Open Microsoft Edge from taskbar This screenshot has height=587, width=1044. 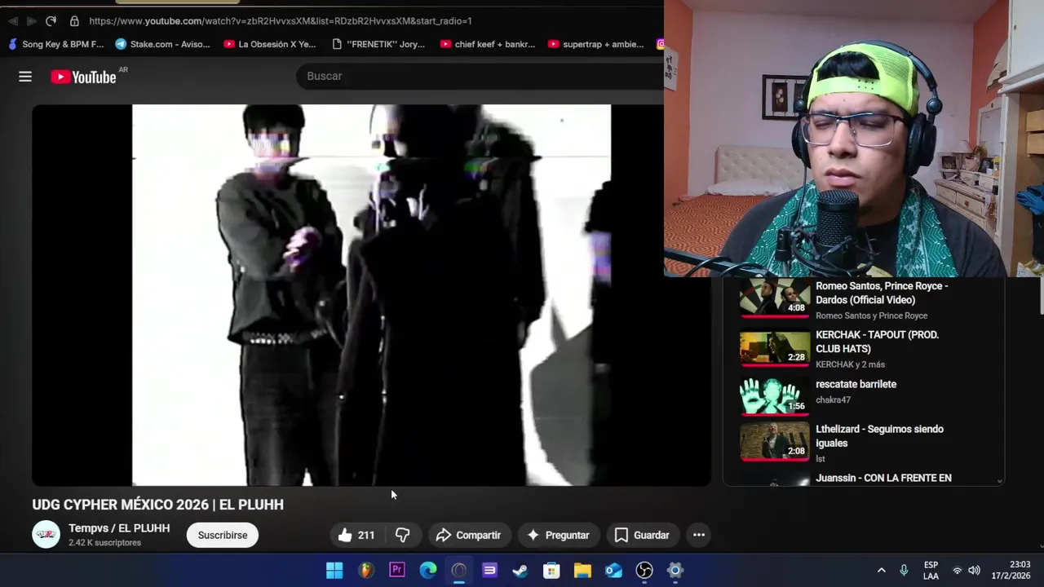point(428,570)
